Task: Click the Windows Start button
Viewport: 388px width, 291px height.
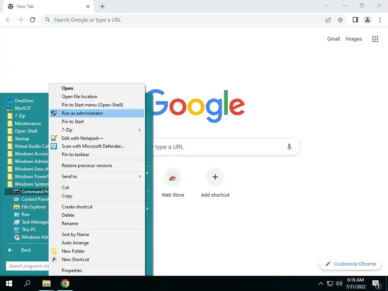Action: [9, 283]
